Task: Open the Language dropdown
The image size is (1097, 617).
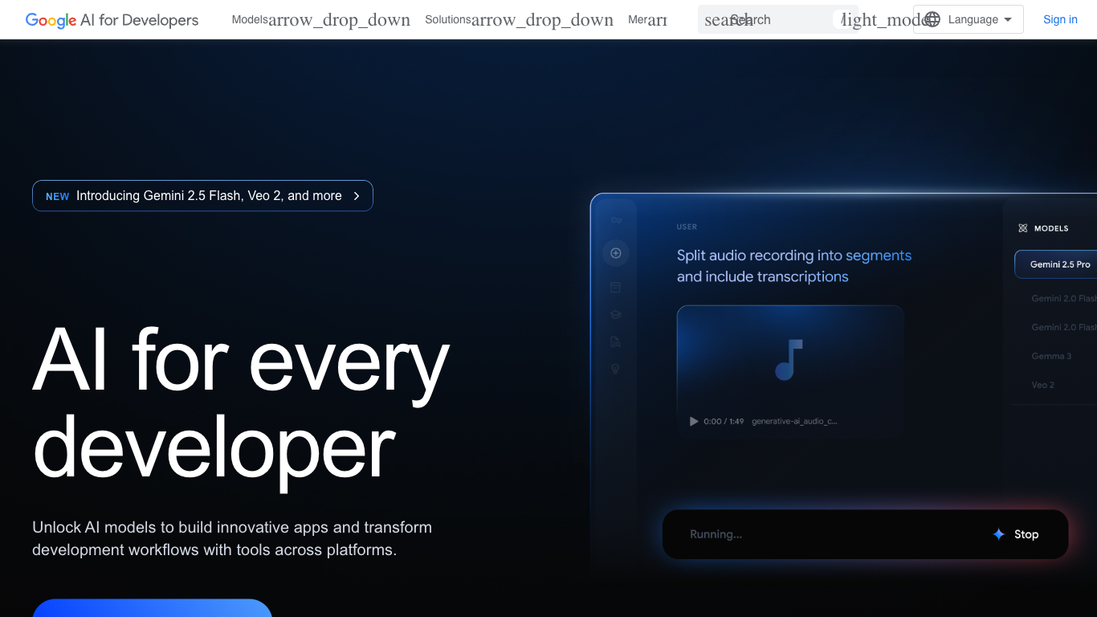Action: pyautogui.click(x=969, y=19)
